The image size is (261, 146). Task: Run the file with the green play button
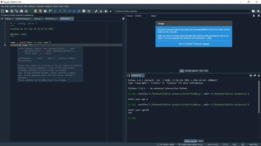(x=31, y=11)
